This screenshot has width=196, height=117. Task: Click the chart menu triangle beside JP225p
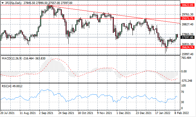2,3
